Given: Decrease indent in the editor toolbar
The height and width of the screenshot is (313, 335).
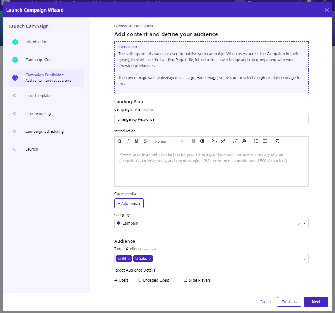Looking at the screenshot, I should (x=194, y=141).
